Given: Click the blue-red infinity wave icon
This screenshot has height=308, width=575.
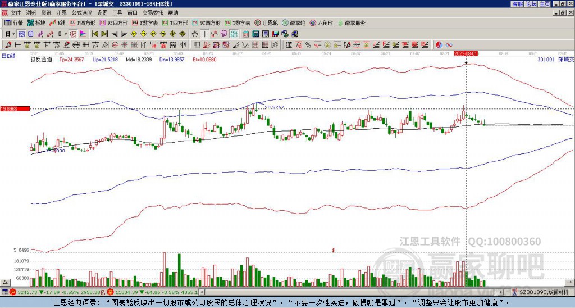Looking at the screenshot, I should [x=449, y=45].
